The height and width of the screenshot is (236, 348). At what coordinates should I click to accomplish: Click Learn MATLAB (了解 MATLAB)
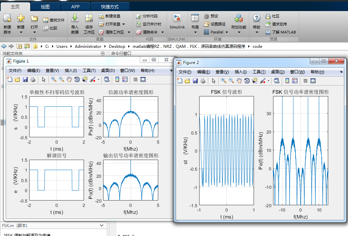281,32
